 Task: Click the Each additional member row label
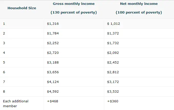click(x=16, y=103)
